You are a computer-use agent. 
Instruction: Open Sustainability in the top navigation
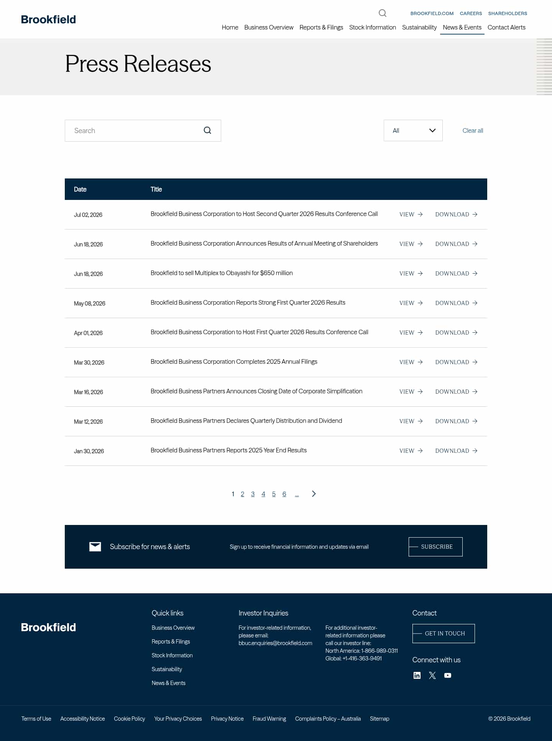pyautogui.click(x=419, y=27)
